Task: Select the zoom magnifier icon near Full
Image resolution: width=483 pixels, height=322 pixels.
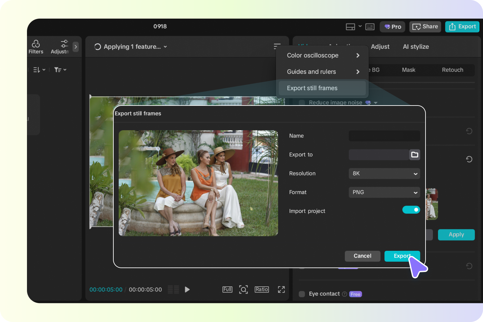Action: tap(243, 289)
